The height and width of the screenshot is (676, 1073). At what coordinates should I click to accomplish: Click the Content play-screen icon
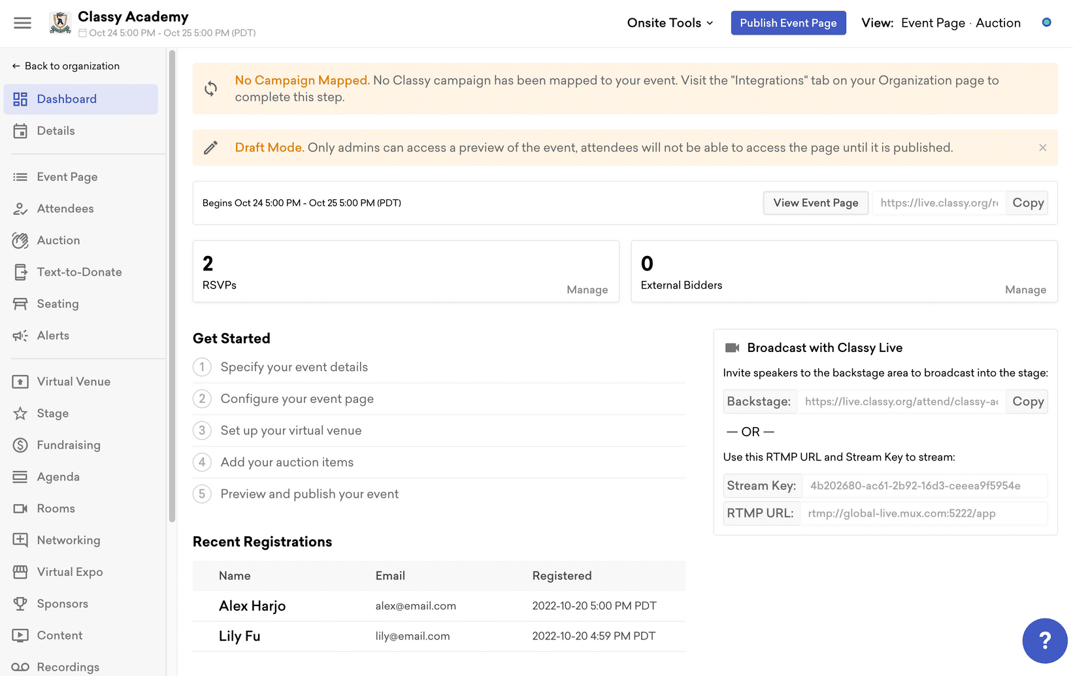point(20,636)
